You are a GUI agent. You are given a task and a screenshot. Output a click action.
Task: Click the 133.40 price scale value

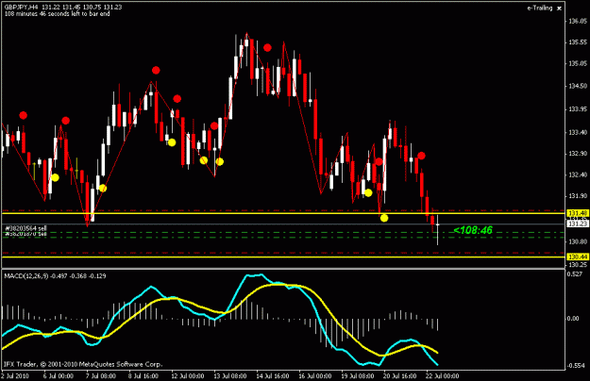pyautogui.click(x=578, y=132)
